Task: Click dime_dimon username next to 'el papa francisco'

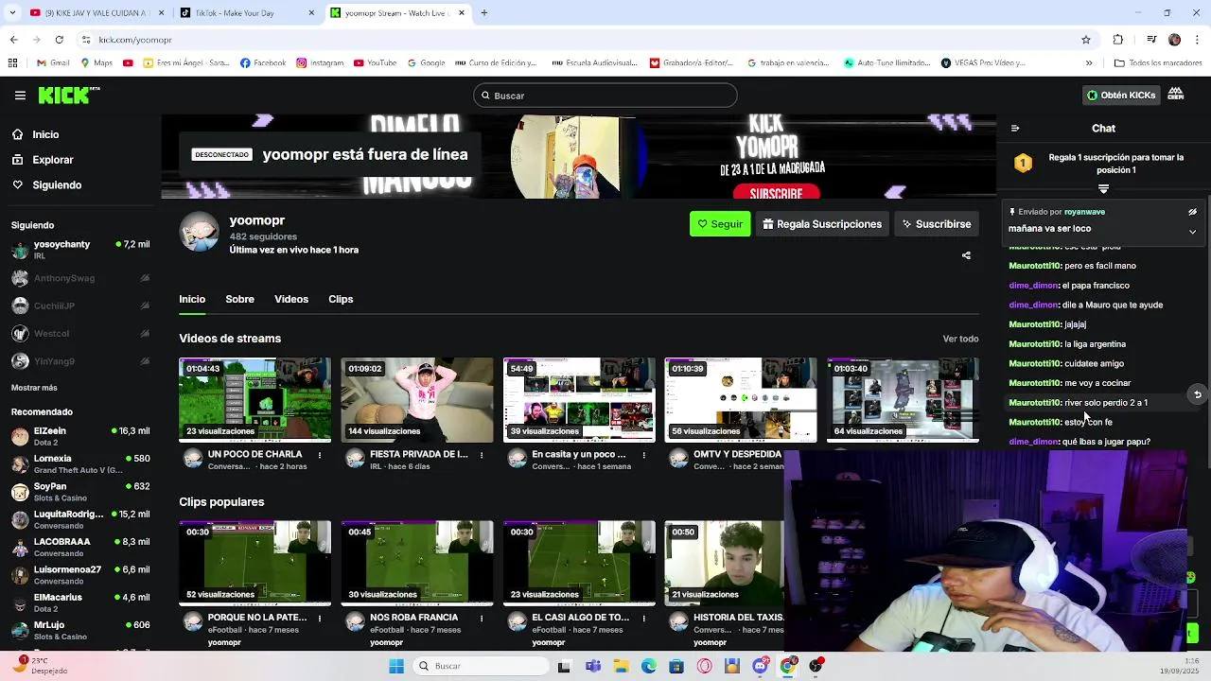Action: 1033,286
